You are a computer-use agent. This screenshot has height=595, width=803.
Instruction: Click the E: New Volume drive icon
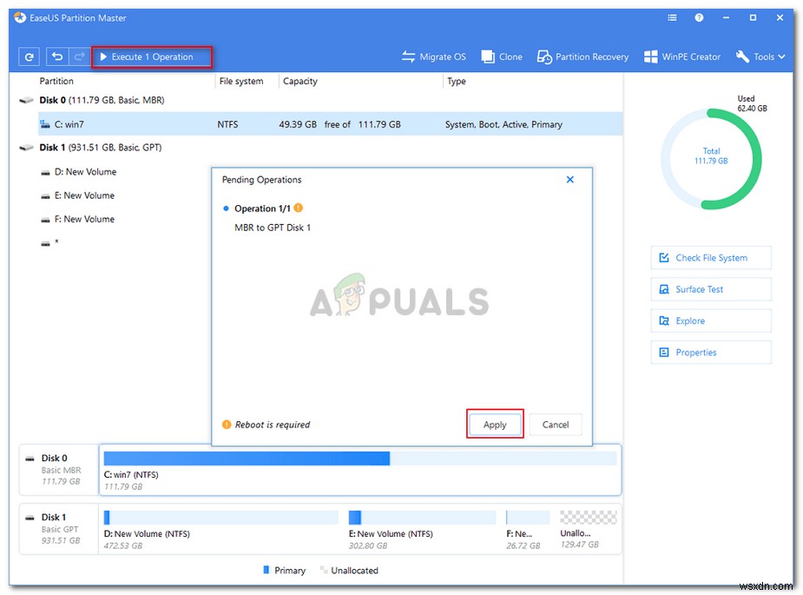click(46, 196)
